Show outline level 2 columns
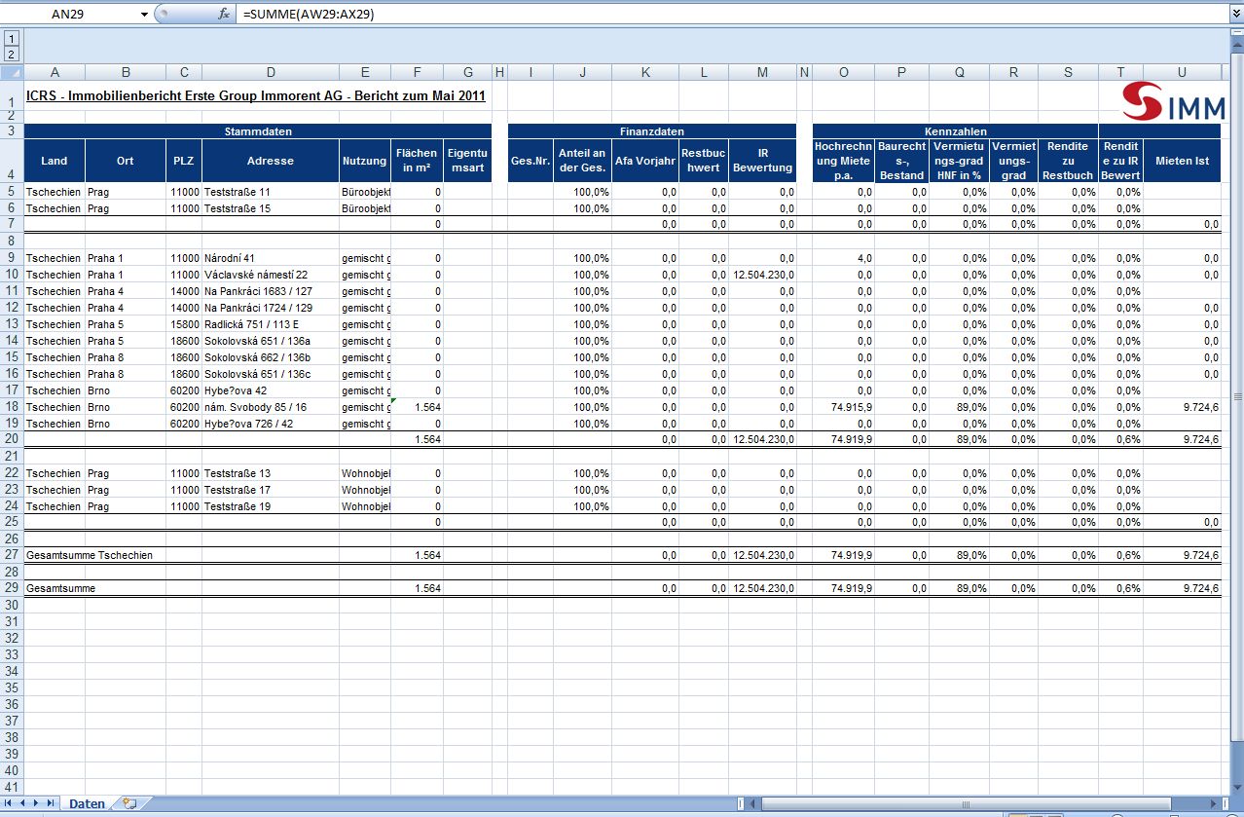The width and height of the screenshot is (1244, 817). coord(12,54)
